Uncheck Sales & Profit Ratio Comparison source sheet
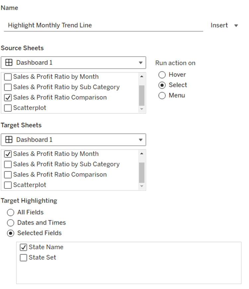249x289 pixels. [8, 98]
